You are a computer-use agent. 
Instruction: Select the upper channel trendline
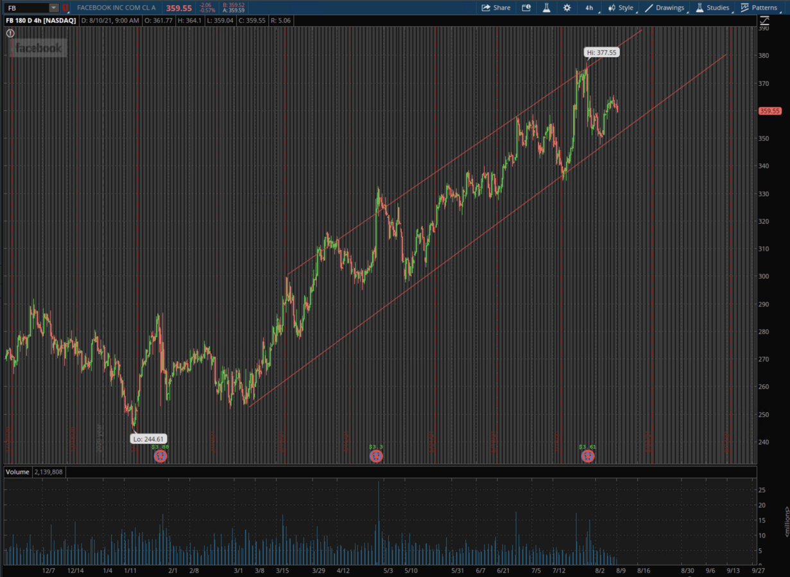tap(465, 153)
